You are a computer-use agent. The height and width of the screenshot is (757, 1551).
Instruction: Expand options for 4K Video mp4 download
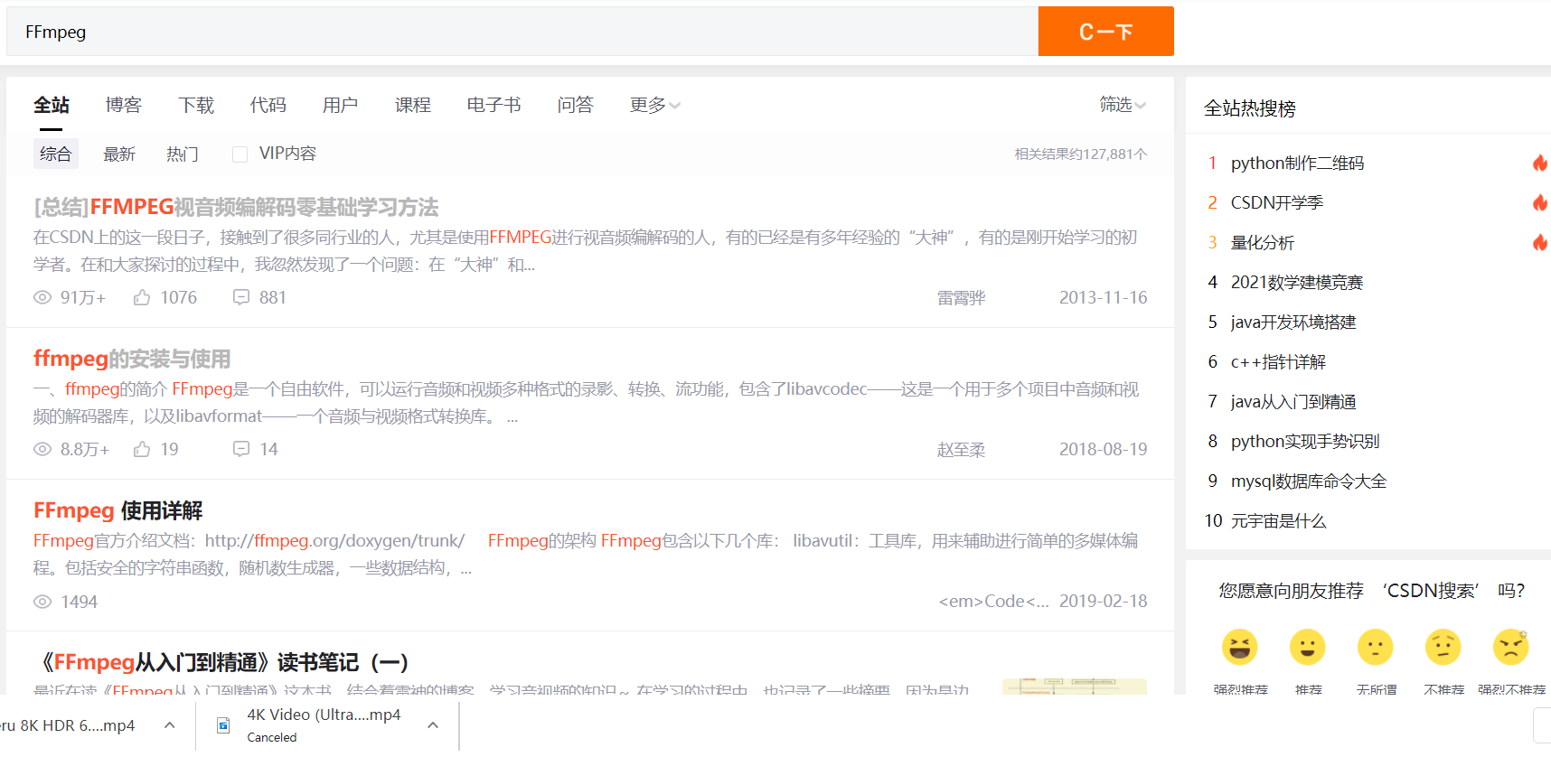(433, 724)
